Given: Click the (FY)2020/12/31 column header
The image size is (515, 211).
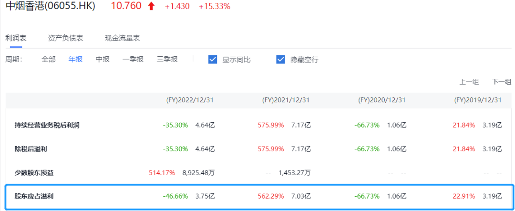Looking at the screenshot, I should (381, 100).
